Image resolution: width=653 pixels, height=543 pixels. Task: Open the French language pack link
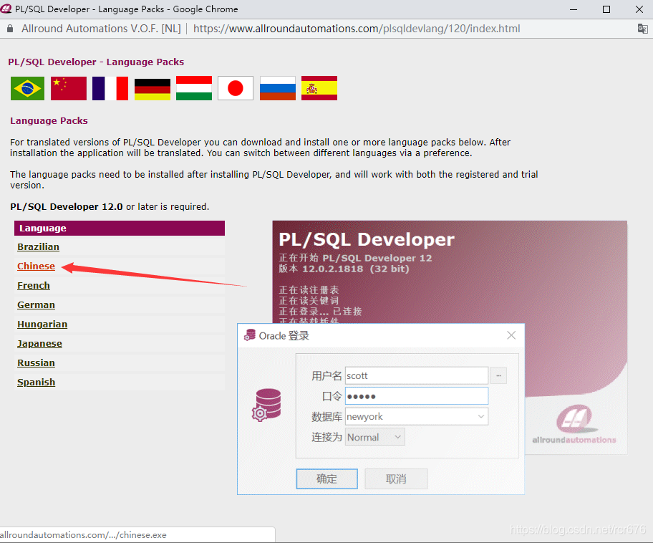pyautogui.click(x=34, y=285)
